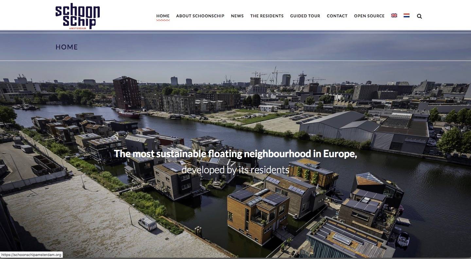Click the schoonschipamsterdam.org status bar URL
Viewport: 471px width, 259px height.
tap(31, 255)
